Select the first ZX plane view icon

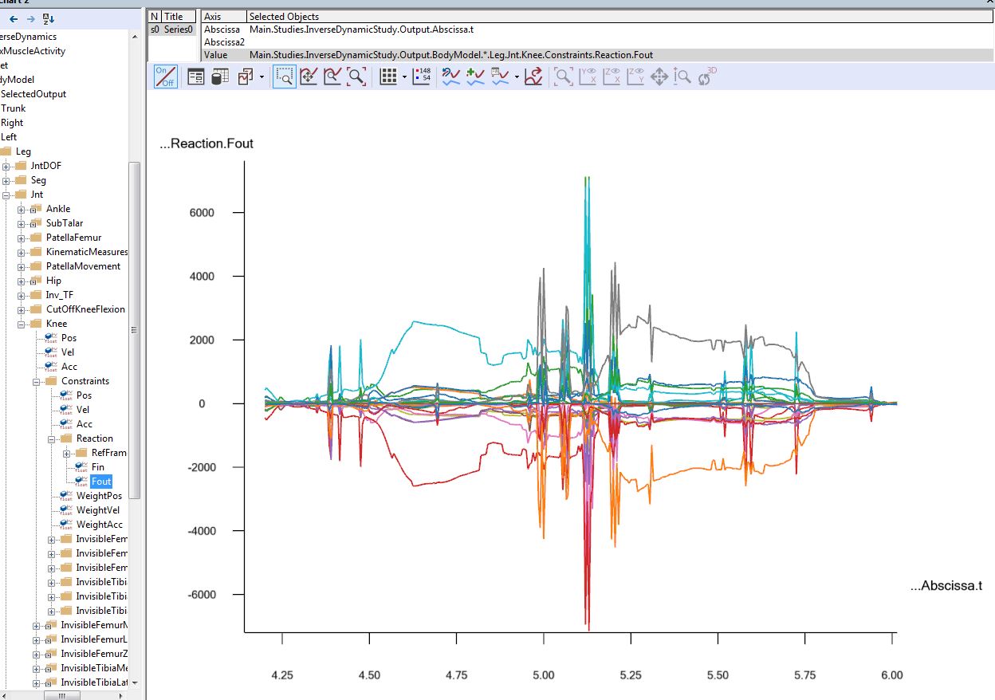tap(612, 77)
